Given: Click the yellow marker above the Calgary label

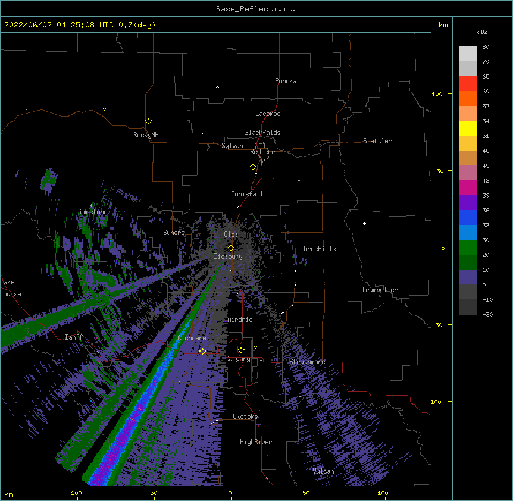Looking at the screenshot, I should coord(241,350).
